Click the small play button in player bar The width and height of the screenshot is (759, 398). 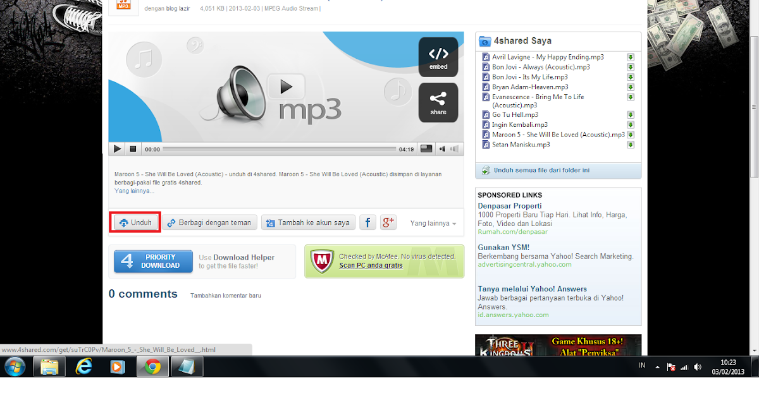[117, 149]
